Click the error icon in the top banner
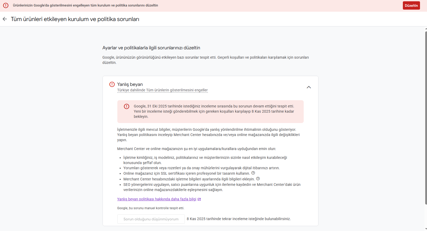This screenshot has height=231, width=427. 6,5
